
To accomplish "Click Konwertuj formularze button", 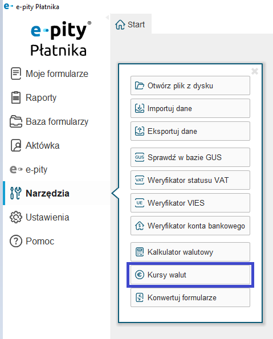I will point(190,297).
